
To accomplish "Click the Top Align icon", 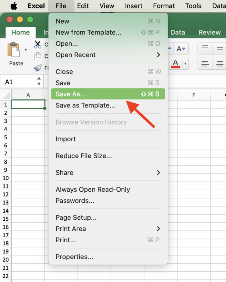I will coord(206,47).
